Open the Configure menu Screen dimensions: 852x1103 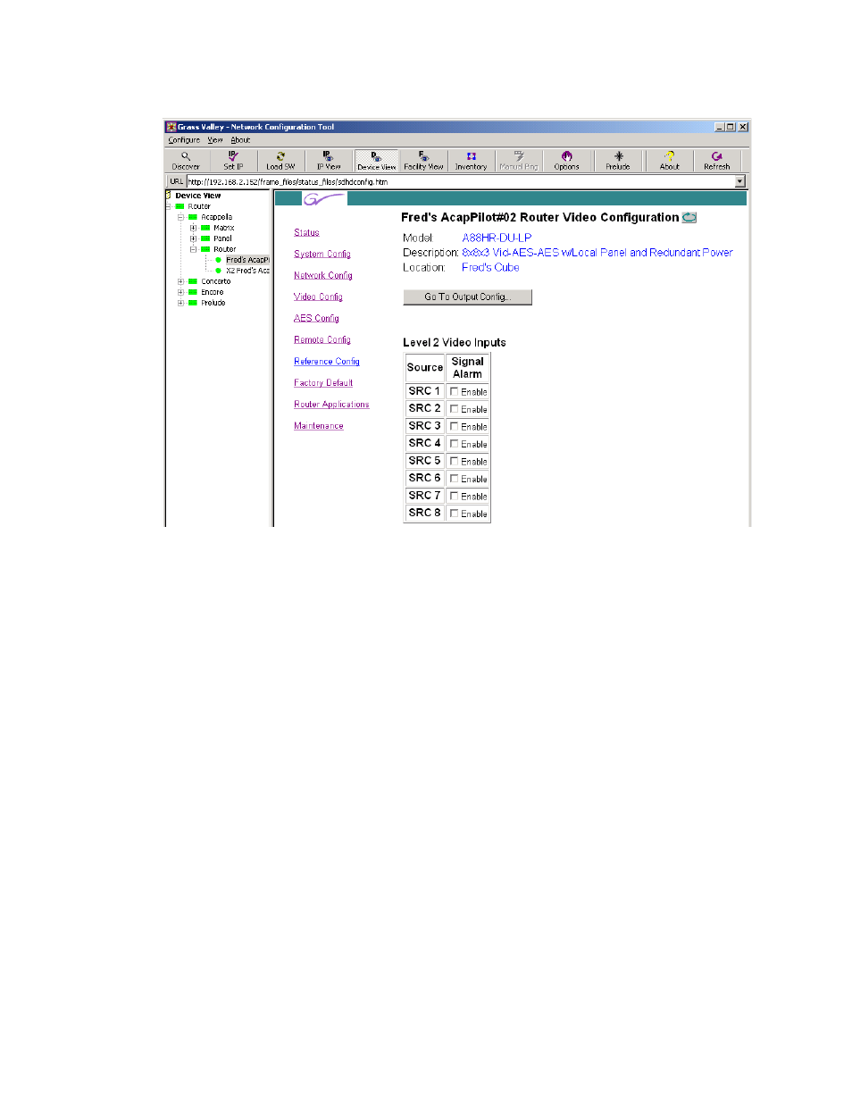[x=184, y=140]
